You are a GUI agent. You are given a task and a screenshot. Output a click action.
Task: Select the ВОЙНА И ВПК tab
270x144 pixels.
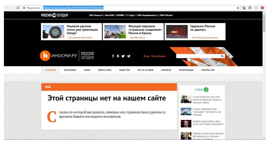point(105,70)
